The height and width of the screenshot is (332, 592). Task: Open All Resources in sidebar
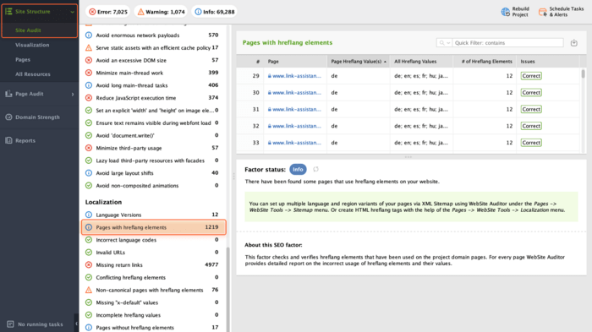(33, 74)
